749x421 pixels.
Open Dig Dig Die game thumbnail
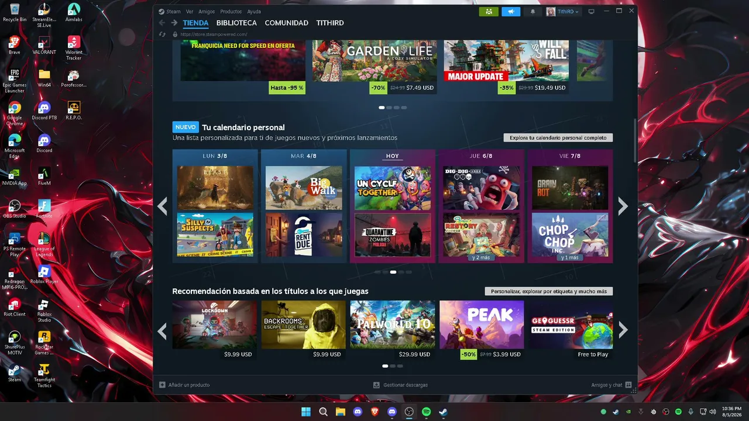click(481, 188)
